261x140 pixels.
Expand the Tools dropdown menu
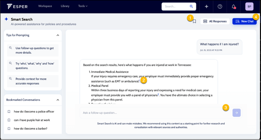pos(83,6)
